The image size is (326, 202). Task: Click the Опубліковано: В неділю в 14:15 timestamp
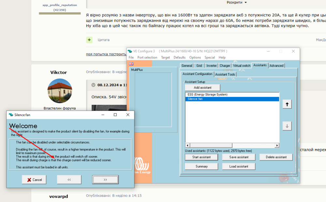coord(114,195)
